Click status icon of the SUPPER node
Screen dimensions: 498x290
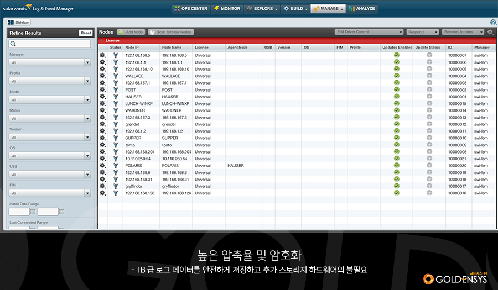tap(116, 138)
